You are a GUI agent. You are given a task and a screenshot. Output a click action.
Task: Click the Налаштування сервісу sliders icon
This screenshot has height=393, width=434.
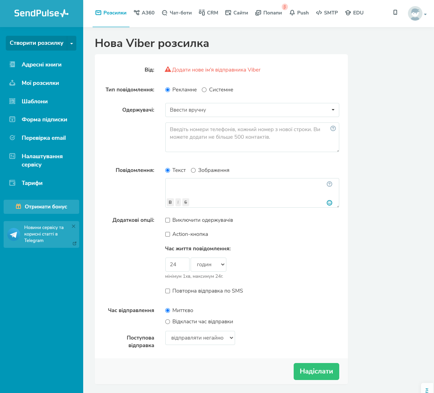click(x=12, y=156)
